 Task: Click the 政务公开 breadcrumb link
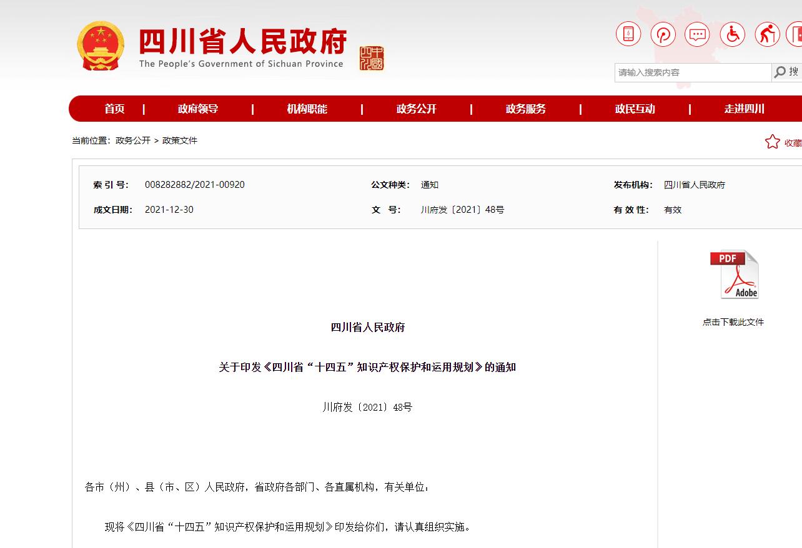[133, 141]
